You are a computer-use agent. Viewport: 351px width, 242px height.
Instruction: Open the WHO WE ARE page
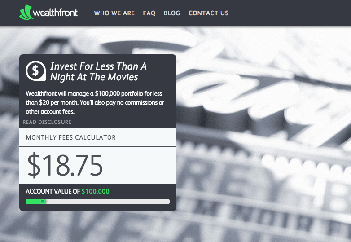click(114, 13)
